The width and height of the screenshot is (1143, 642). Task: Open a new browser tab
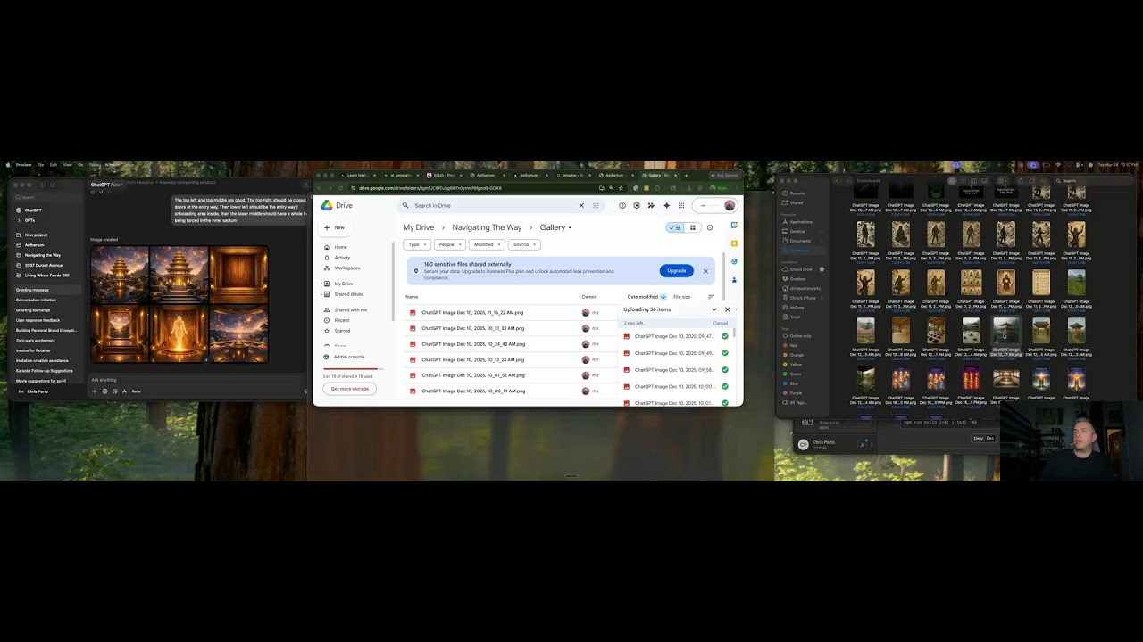(x=686, y=176)
